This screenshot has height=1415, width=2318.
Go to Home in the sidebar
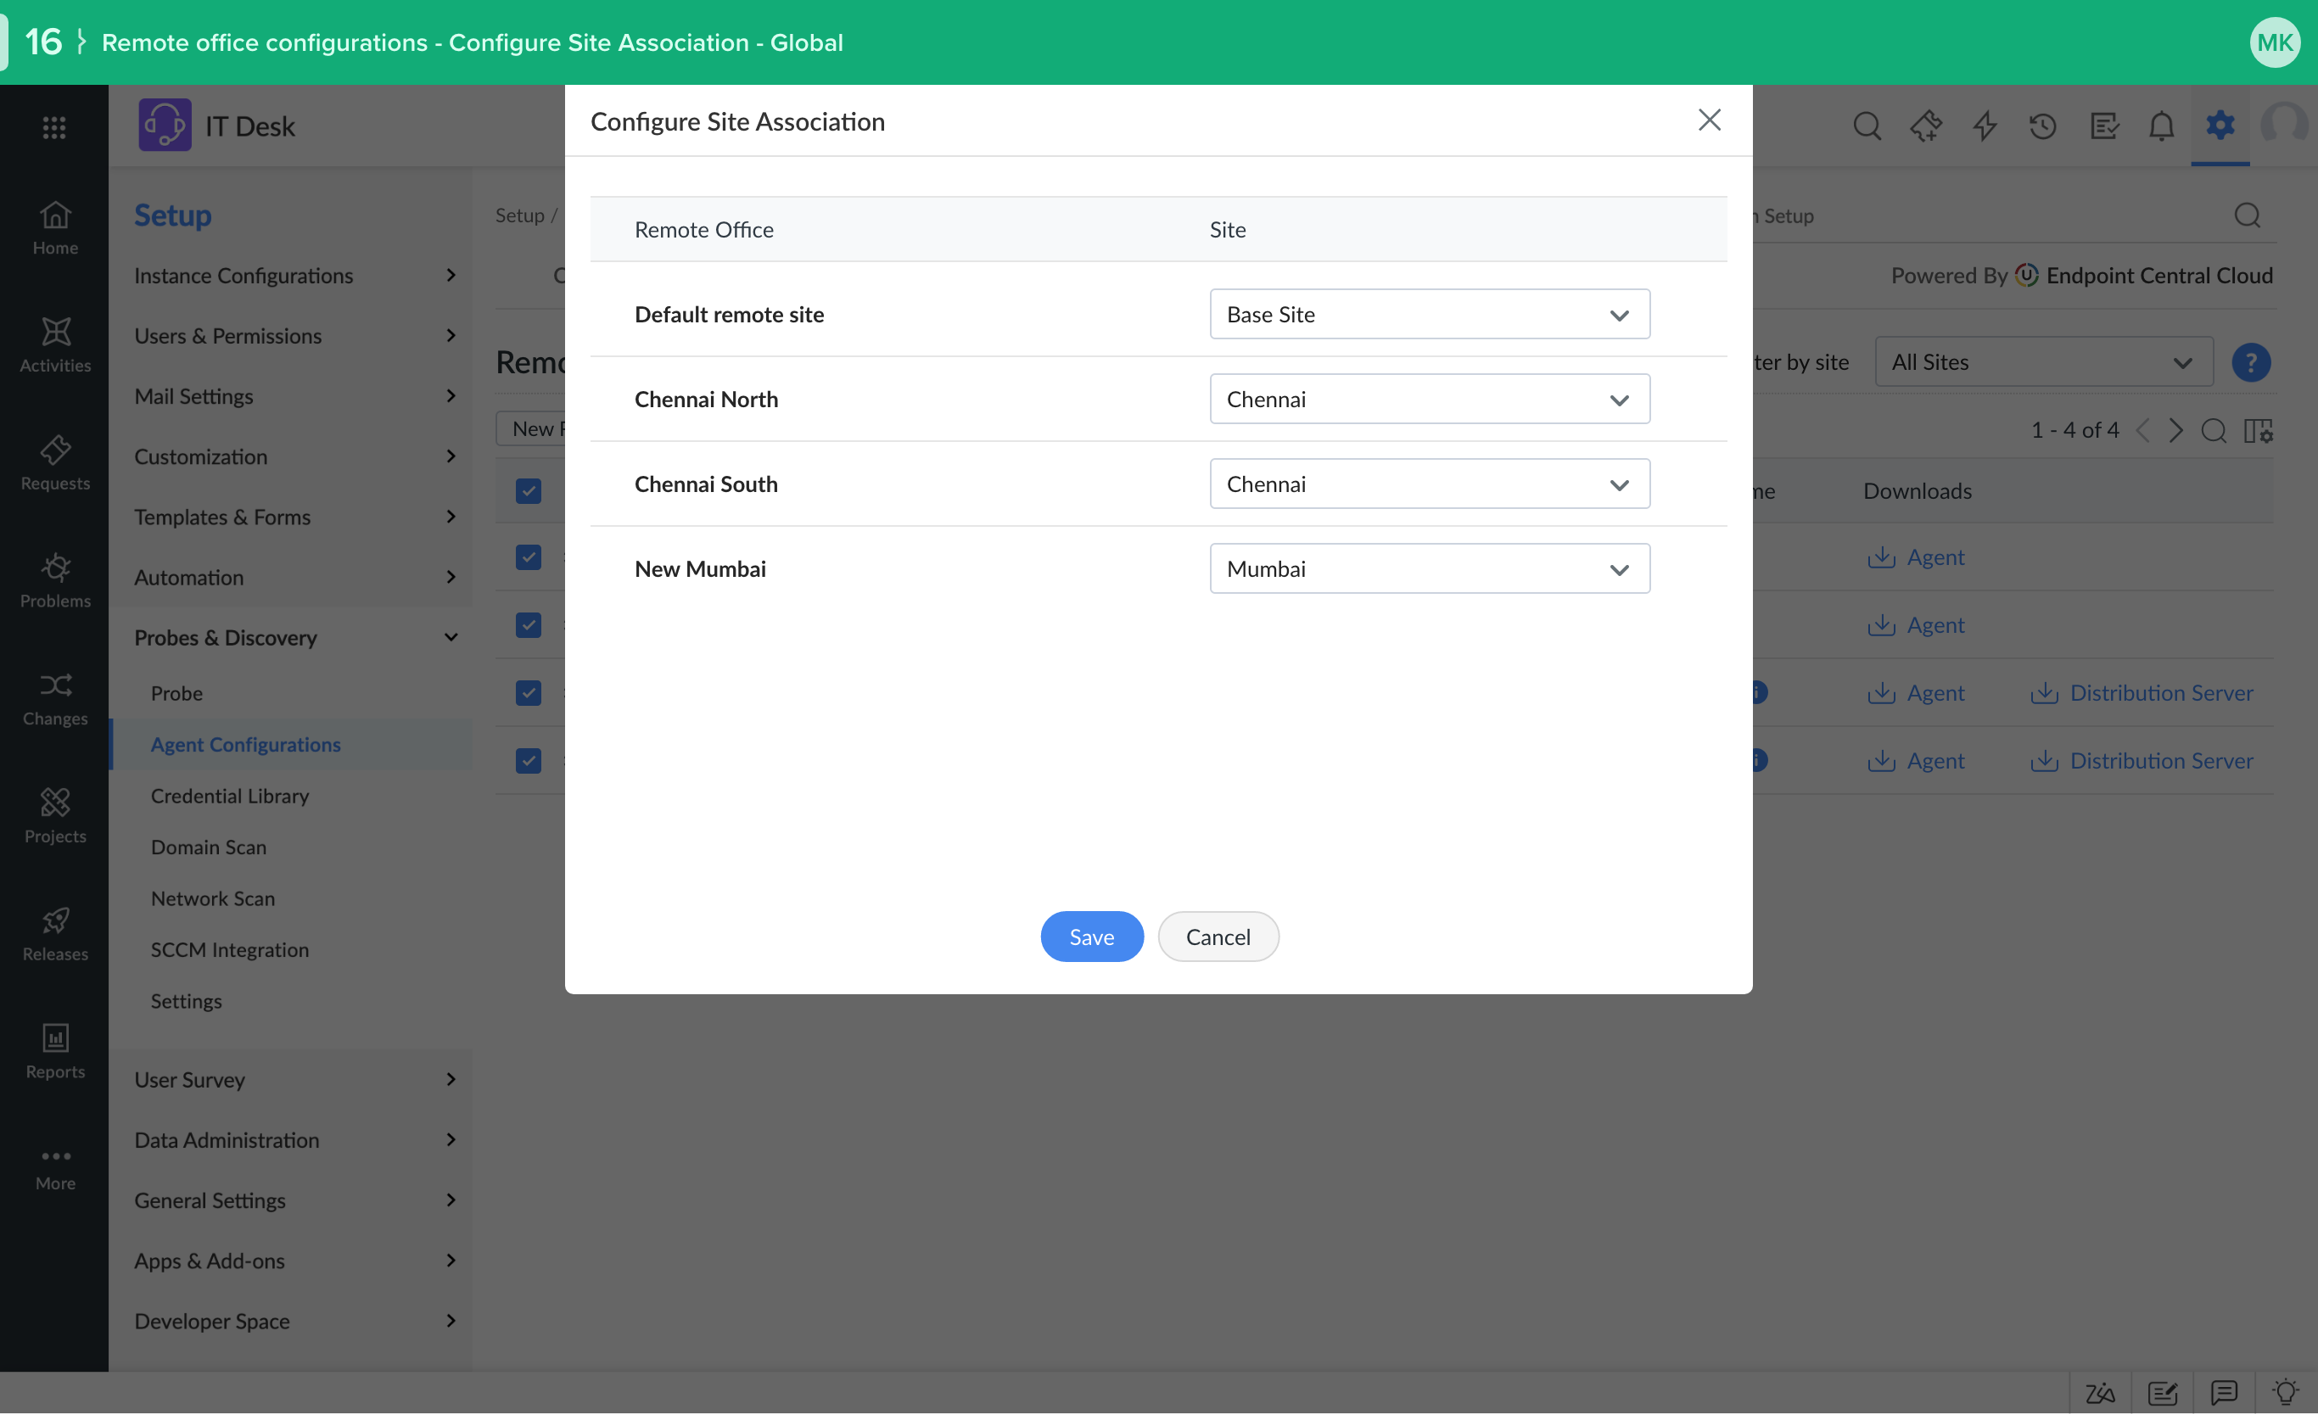tap(54, 227)
